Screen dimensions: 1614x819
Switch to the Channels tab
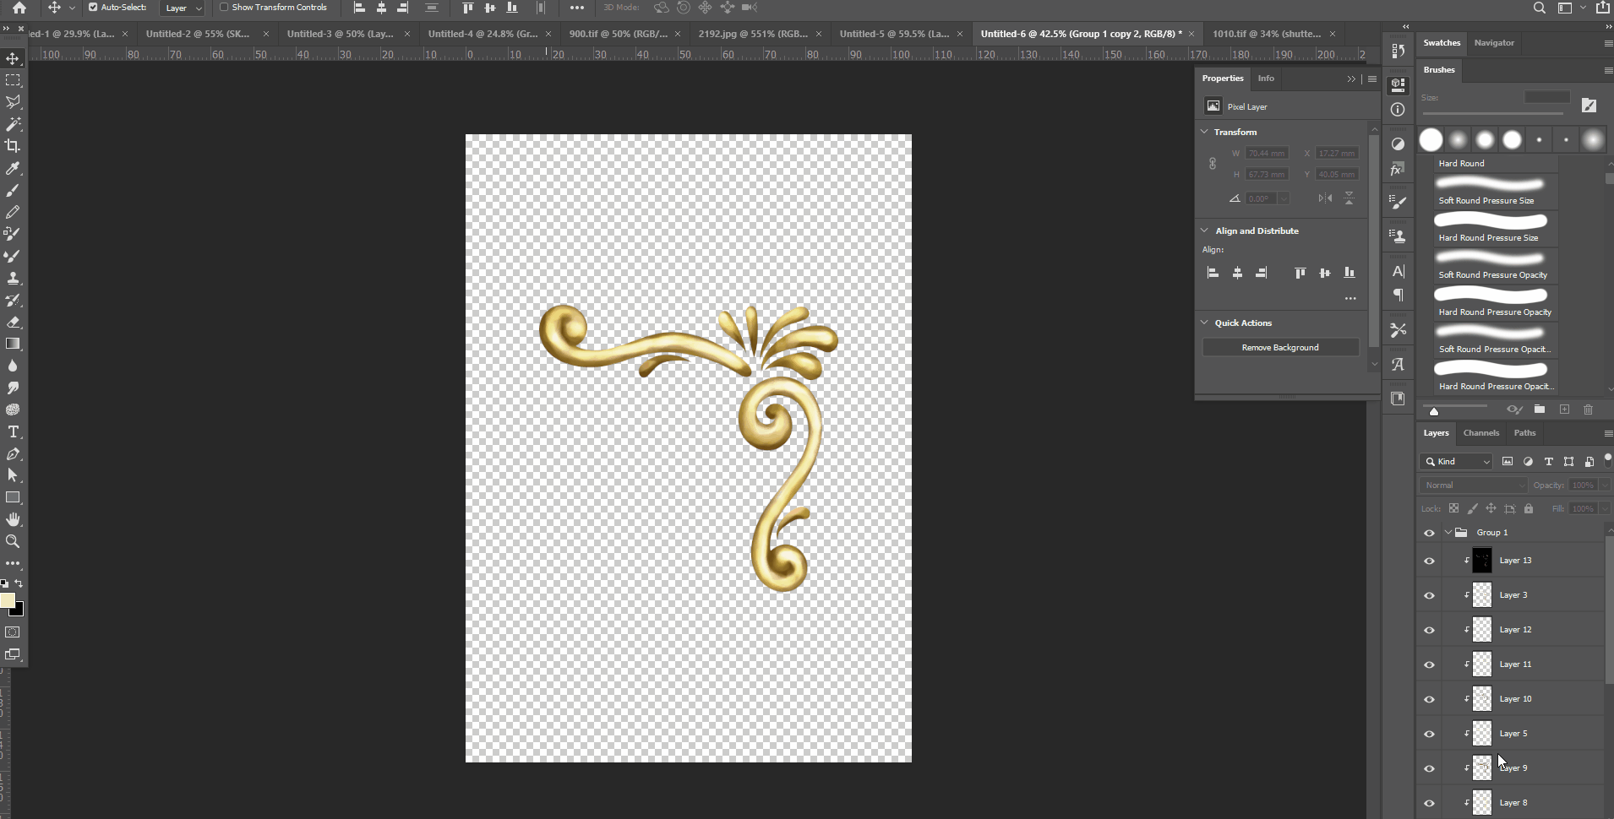click(1480, 433)
